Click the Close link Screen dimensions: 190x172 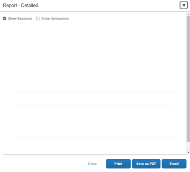pos(92,164)
